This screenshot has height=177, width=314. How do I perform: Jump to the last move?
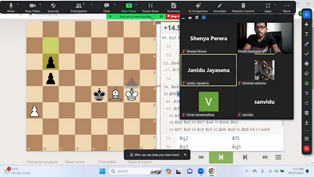265,157
